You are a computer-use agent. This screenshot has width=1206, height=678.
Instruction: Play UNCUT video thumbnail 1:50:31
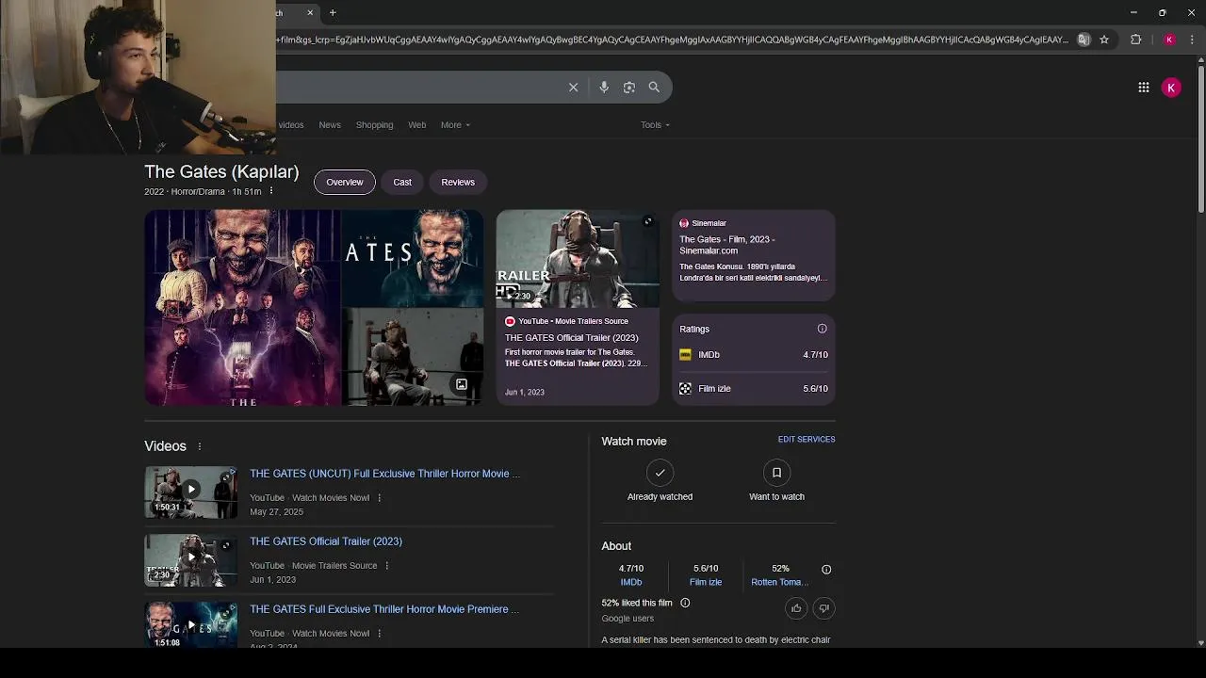pyautogui.click(x=191, y=492)
